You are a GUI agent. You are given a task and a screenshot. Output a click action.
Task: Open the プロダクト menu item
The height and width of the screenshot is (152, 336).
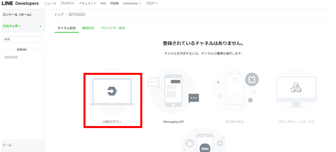point(67,3)
